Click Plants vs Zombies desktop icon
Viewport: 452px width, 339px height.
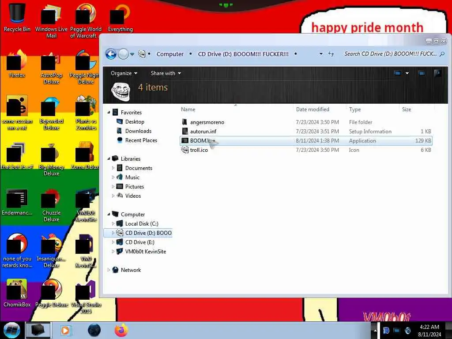pos(86,113)
